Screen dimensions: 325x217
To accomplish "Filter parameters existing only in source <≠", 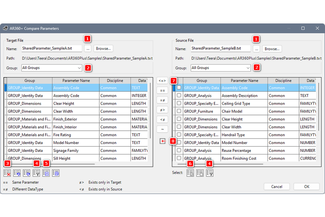I will 162,119.
